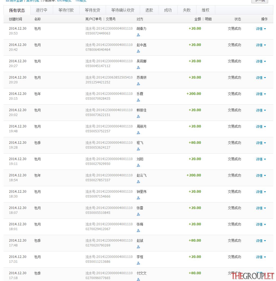Expand 详情 dropdown for 胡秦力 transaction

pos(261,29)
